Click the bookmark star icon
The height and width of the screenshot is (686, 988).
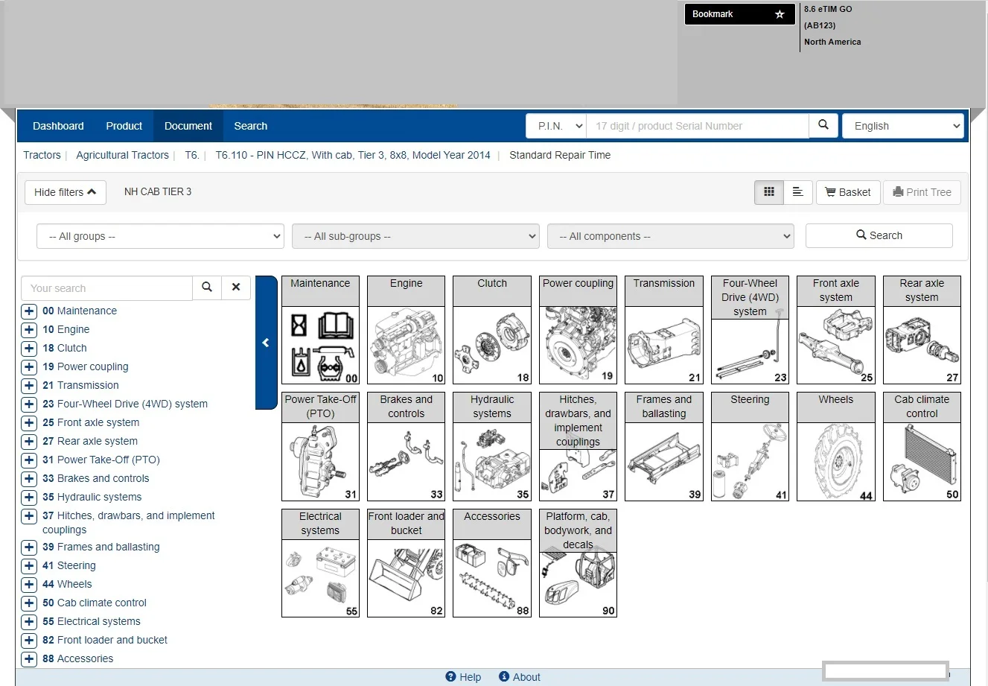(780, 14)
